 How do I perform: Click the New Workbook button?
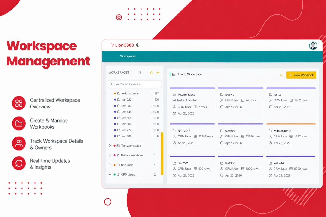point(301,75)
